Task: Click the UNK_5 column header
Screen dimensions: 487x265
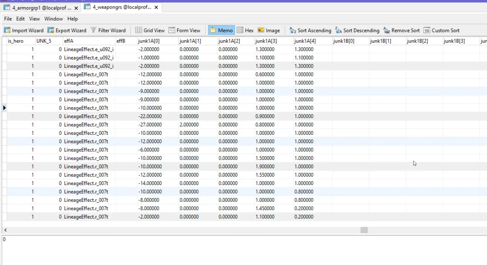Action: 49,41
